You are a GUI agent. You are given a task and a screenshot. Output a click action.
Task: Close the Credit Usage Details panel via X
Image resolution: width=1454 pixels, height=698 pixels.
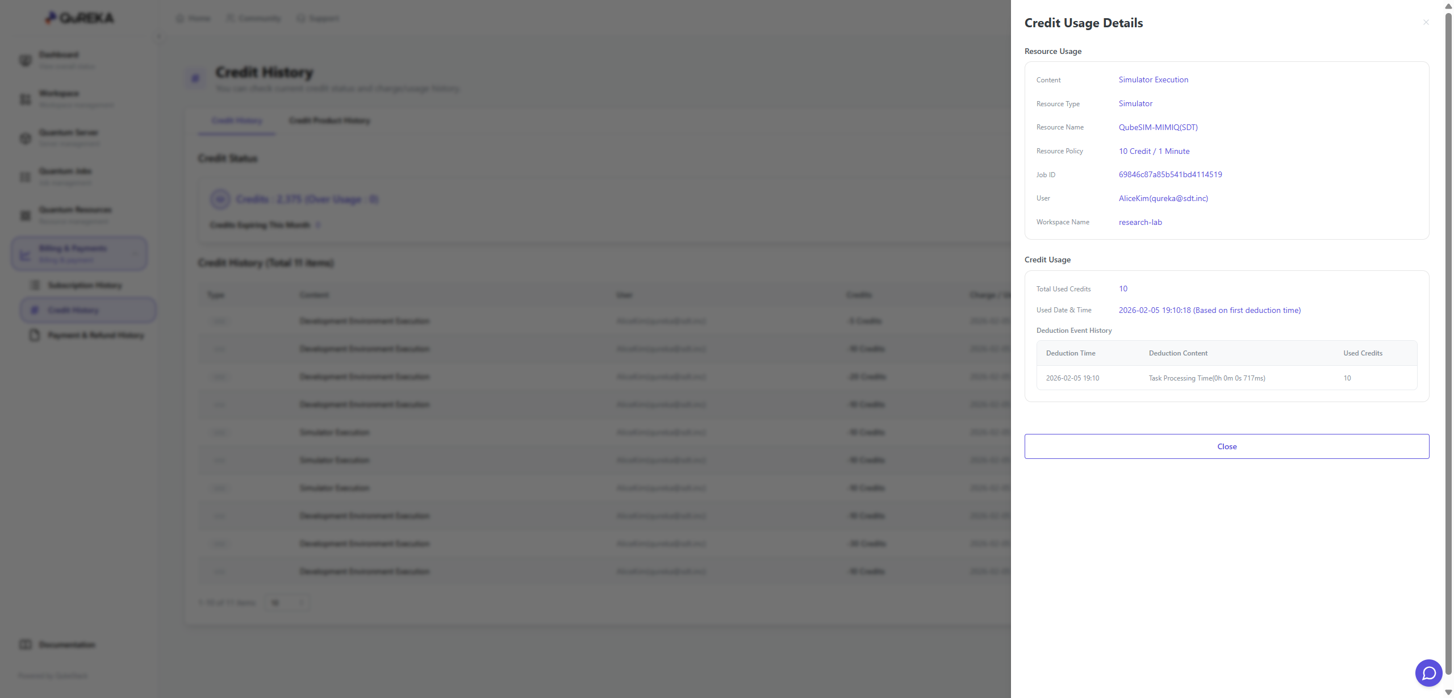click(x=1426, y=22)
